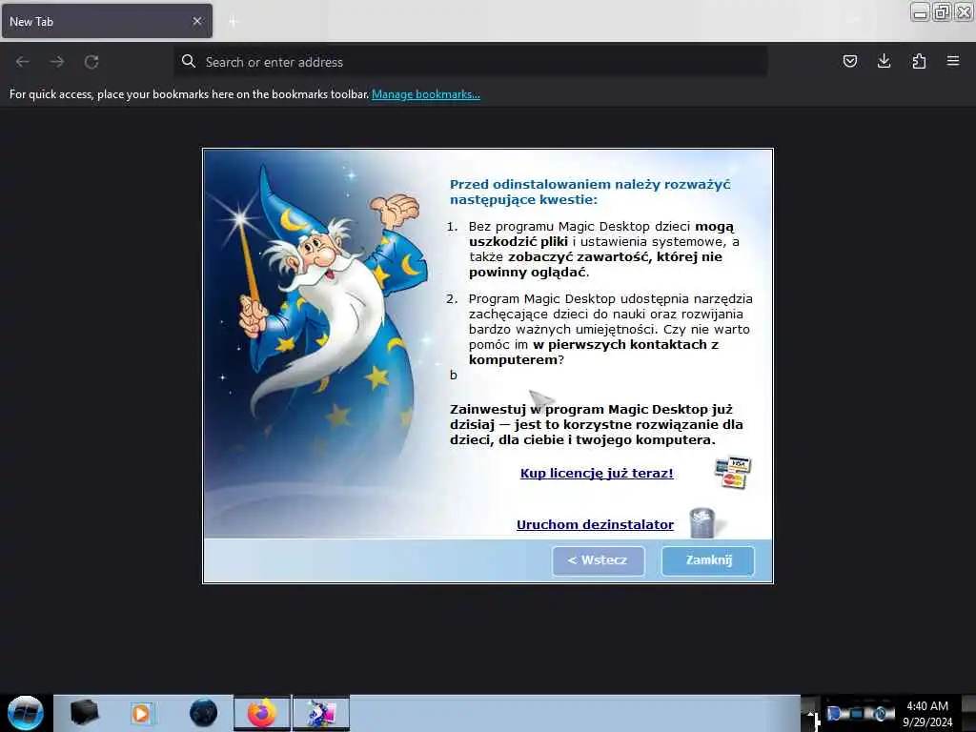Switch to Firefox in the taskbar
The image size is (976, 732).
point(262,713)
